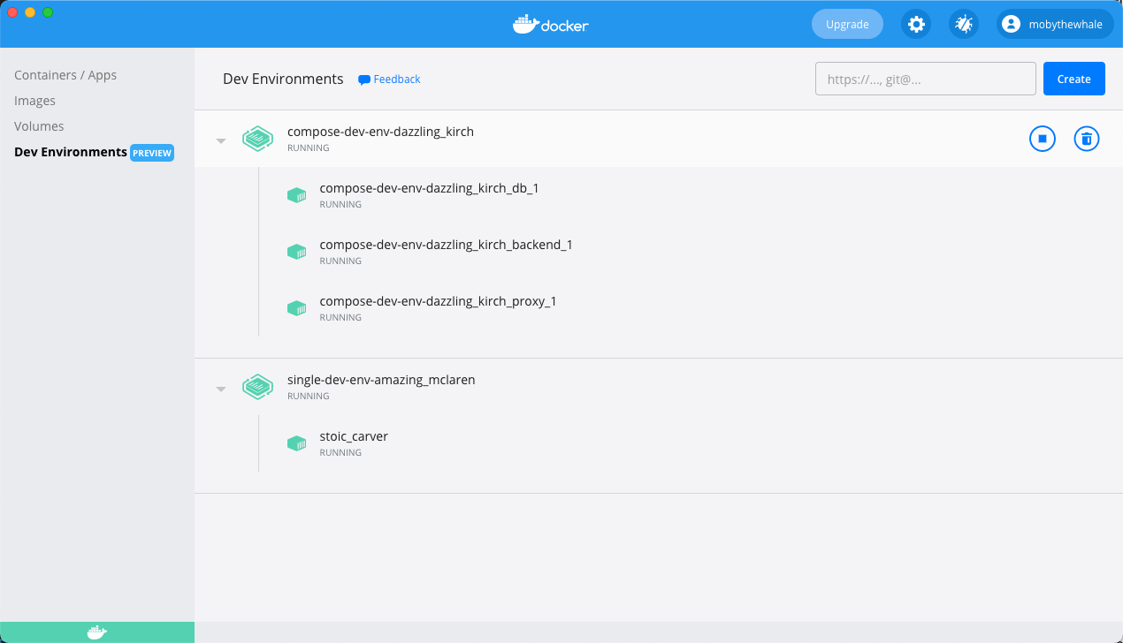Click the compose-dev-env-dazzling_kirch stack icon
This screenshot has width=1123, height=643.
[x=257, y=139]
